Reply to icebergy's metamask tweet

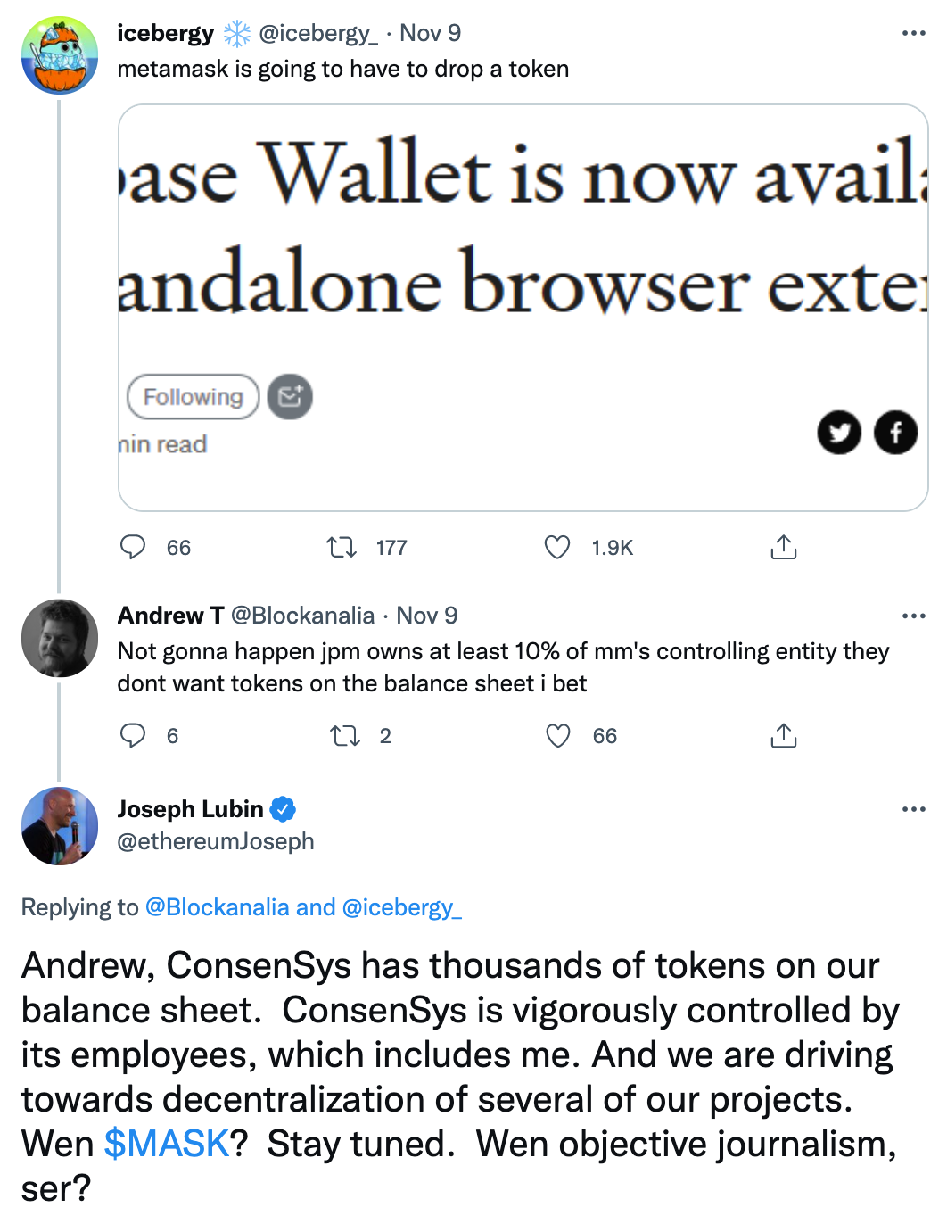133,547
